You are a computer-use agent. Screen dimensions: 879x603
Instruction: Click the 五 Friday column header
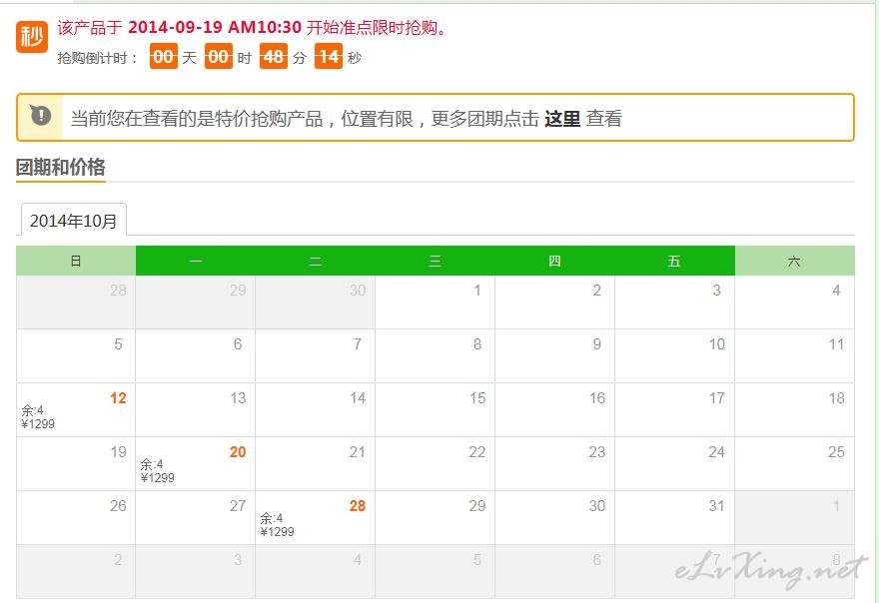674,261
